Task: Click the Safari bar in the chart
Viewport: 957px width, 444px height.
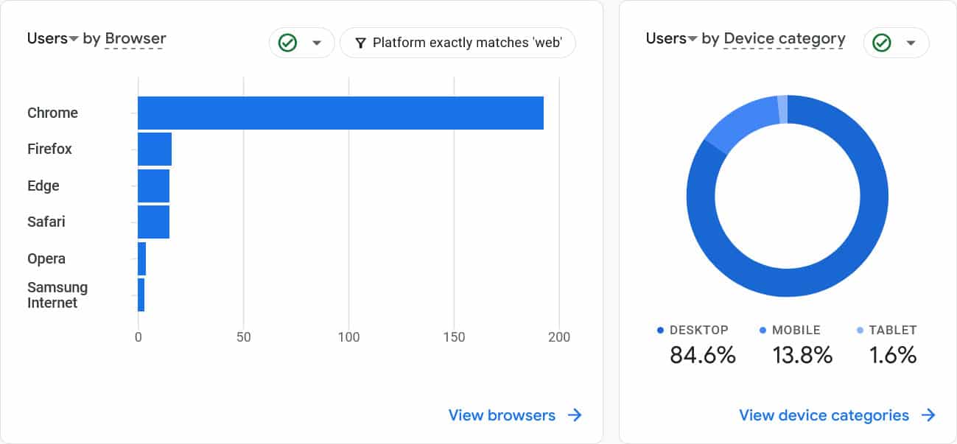Action: [x=153, y=222]
